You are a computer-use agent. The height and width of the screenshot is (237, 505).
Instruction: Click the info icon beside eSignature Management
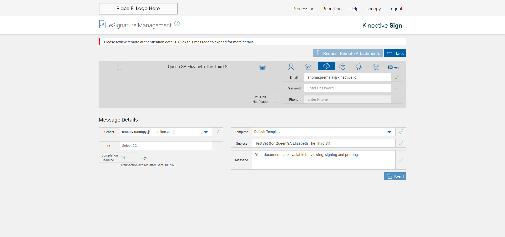[x=177, y=24]
